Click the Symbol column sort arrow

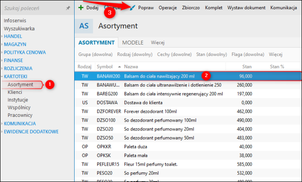pos(119,67)
